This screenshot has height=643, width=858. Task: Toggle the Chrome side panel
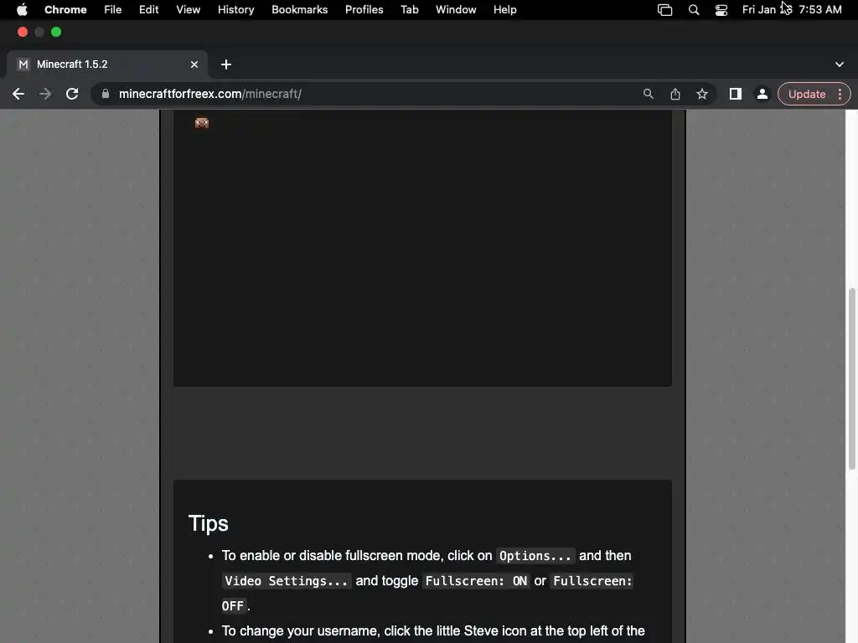click(736, 94)
